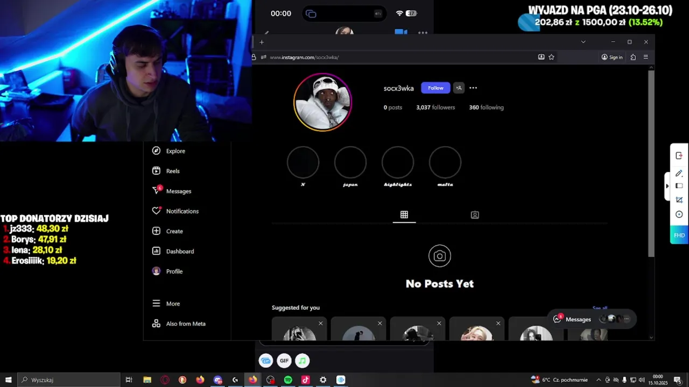Viewport: 689px width, 387px height.
Task: Open new browser tab with plus
Action: pyautogui.click(x=262, y=42)
